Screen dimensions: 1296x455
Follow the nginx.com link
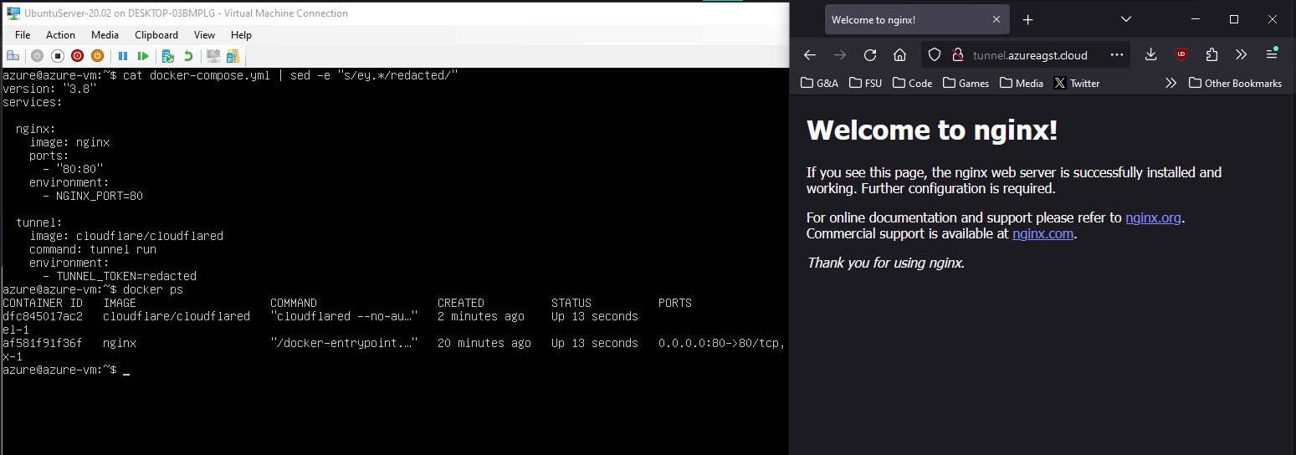tap(1042, 233)
